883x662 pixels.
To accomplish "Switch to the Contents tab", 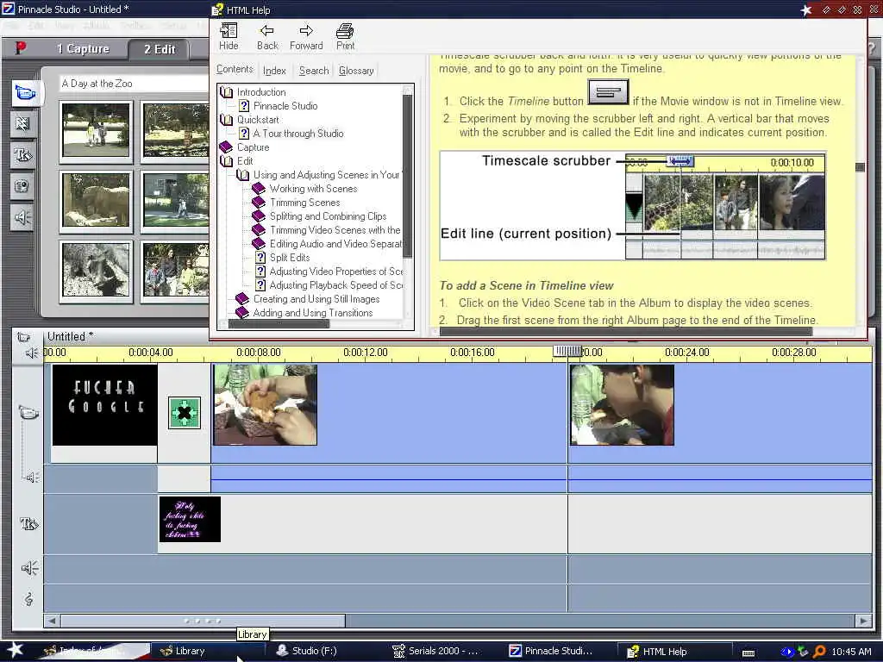I will click(x=235, y=69).
